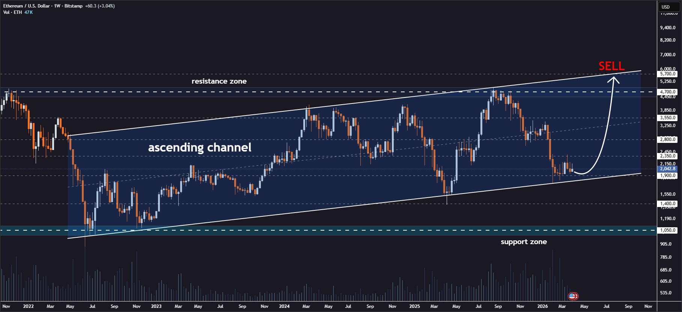The height and width of the screenshot is (312, 682).
Task: Select the red SELL text annotation
Action: (x=611, y=66)
